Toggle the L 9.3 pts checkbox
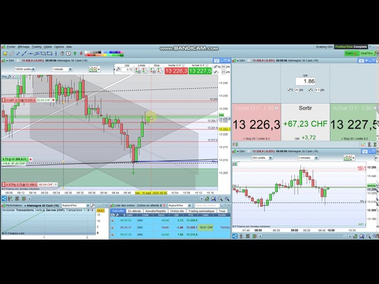Image resolution: width=379 pixels, height=284 pixels. [x=310, y=90]
